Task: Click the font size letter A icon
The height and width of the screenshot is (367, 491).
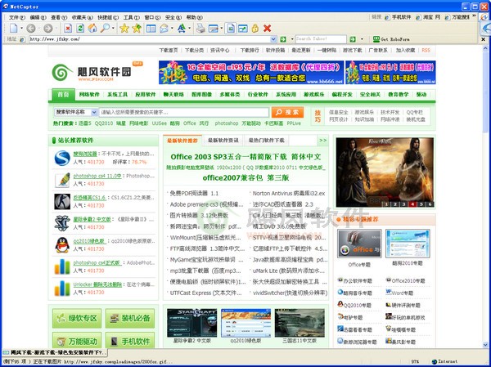Action: click(182, 29)
